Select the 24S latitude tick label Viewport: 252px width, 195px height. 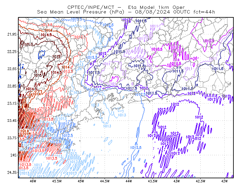13,155
